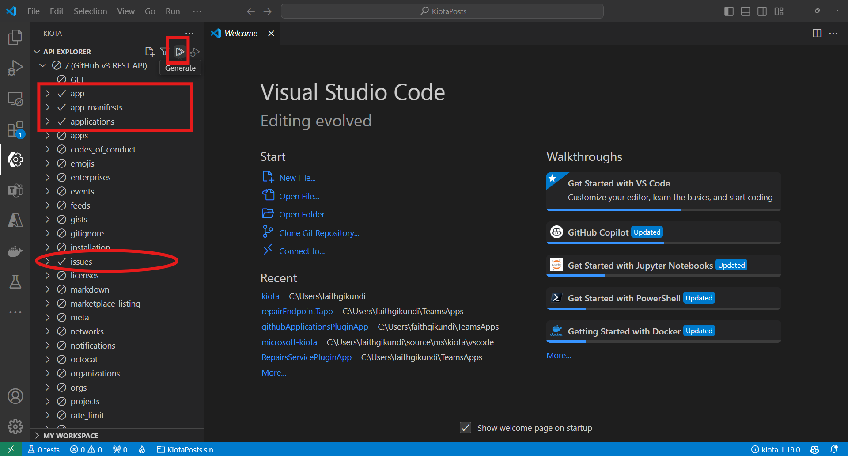Open Get Started with VS Code walkthrough
Viewport: 848px width, 456px height.
tap(663, 191)
